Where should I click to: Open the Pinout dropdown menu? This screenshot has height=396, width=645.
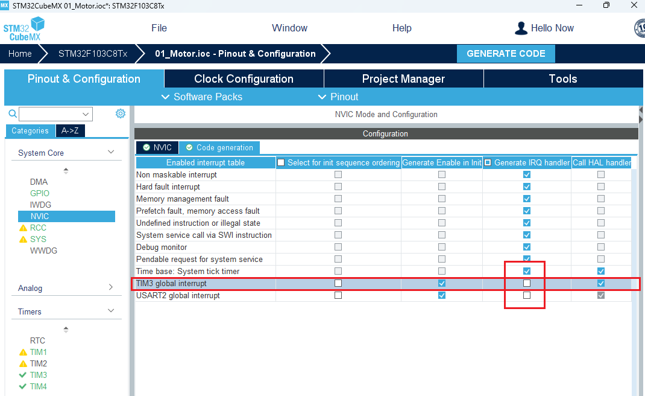coord(338,97)
